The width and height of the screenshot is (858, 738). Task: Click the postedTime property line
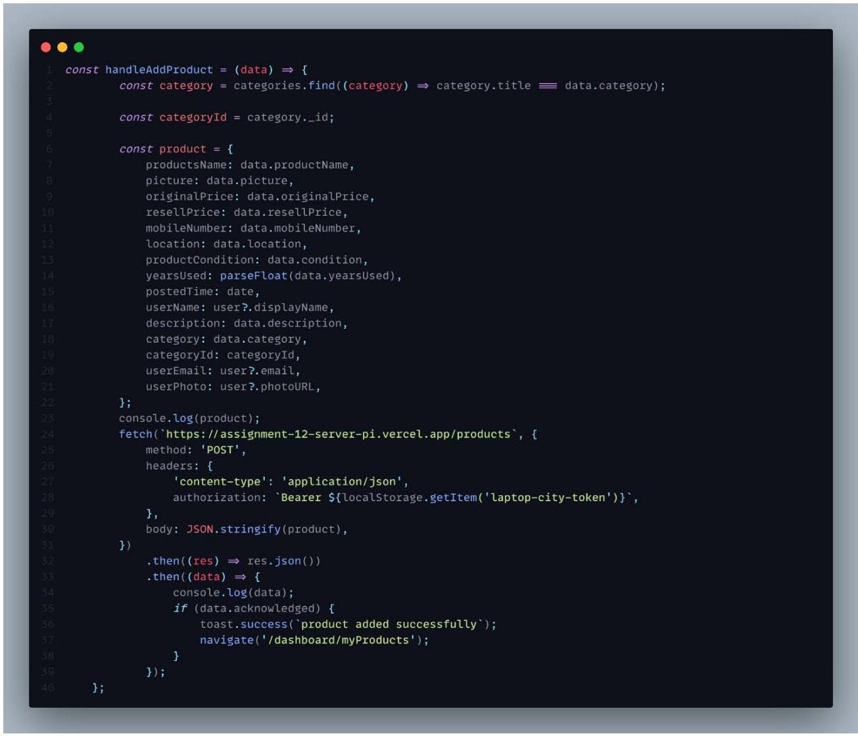pyautogui.click(x=203, y=291)
